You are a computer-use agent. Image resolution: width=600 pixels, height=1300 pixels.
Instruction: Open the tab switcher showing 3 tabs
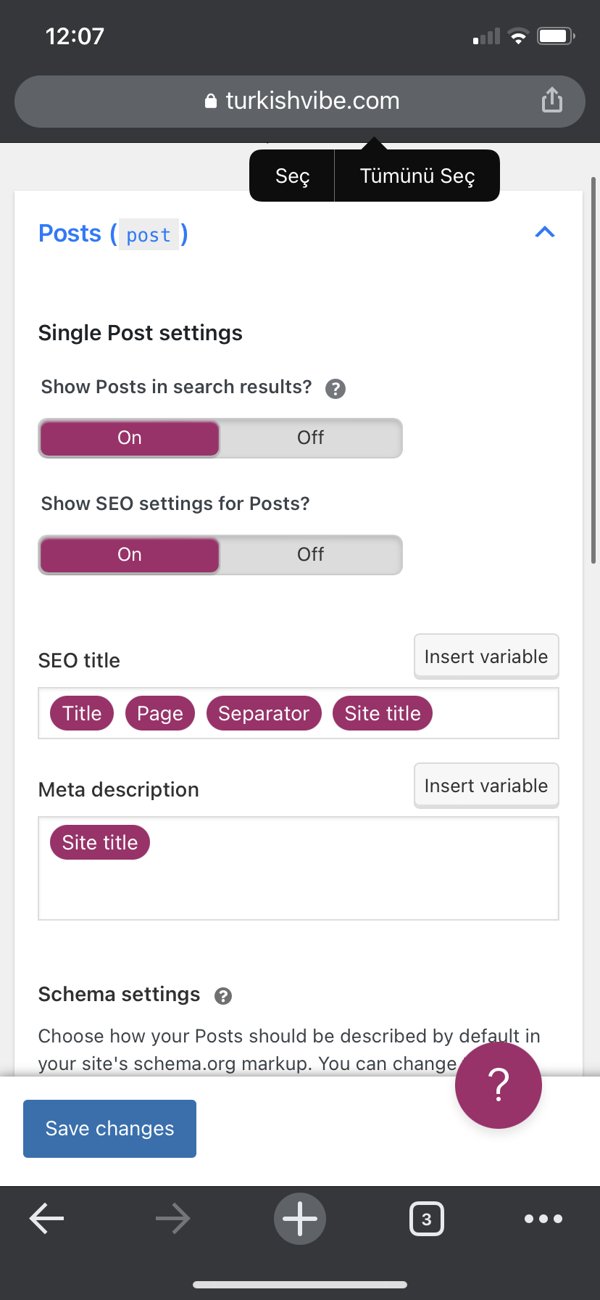[427, 1219]
